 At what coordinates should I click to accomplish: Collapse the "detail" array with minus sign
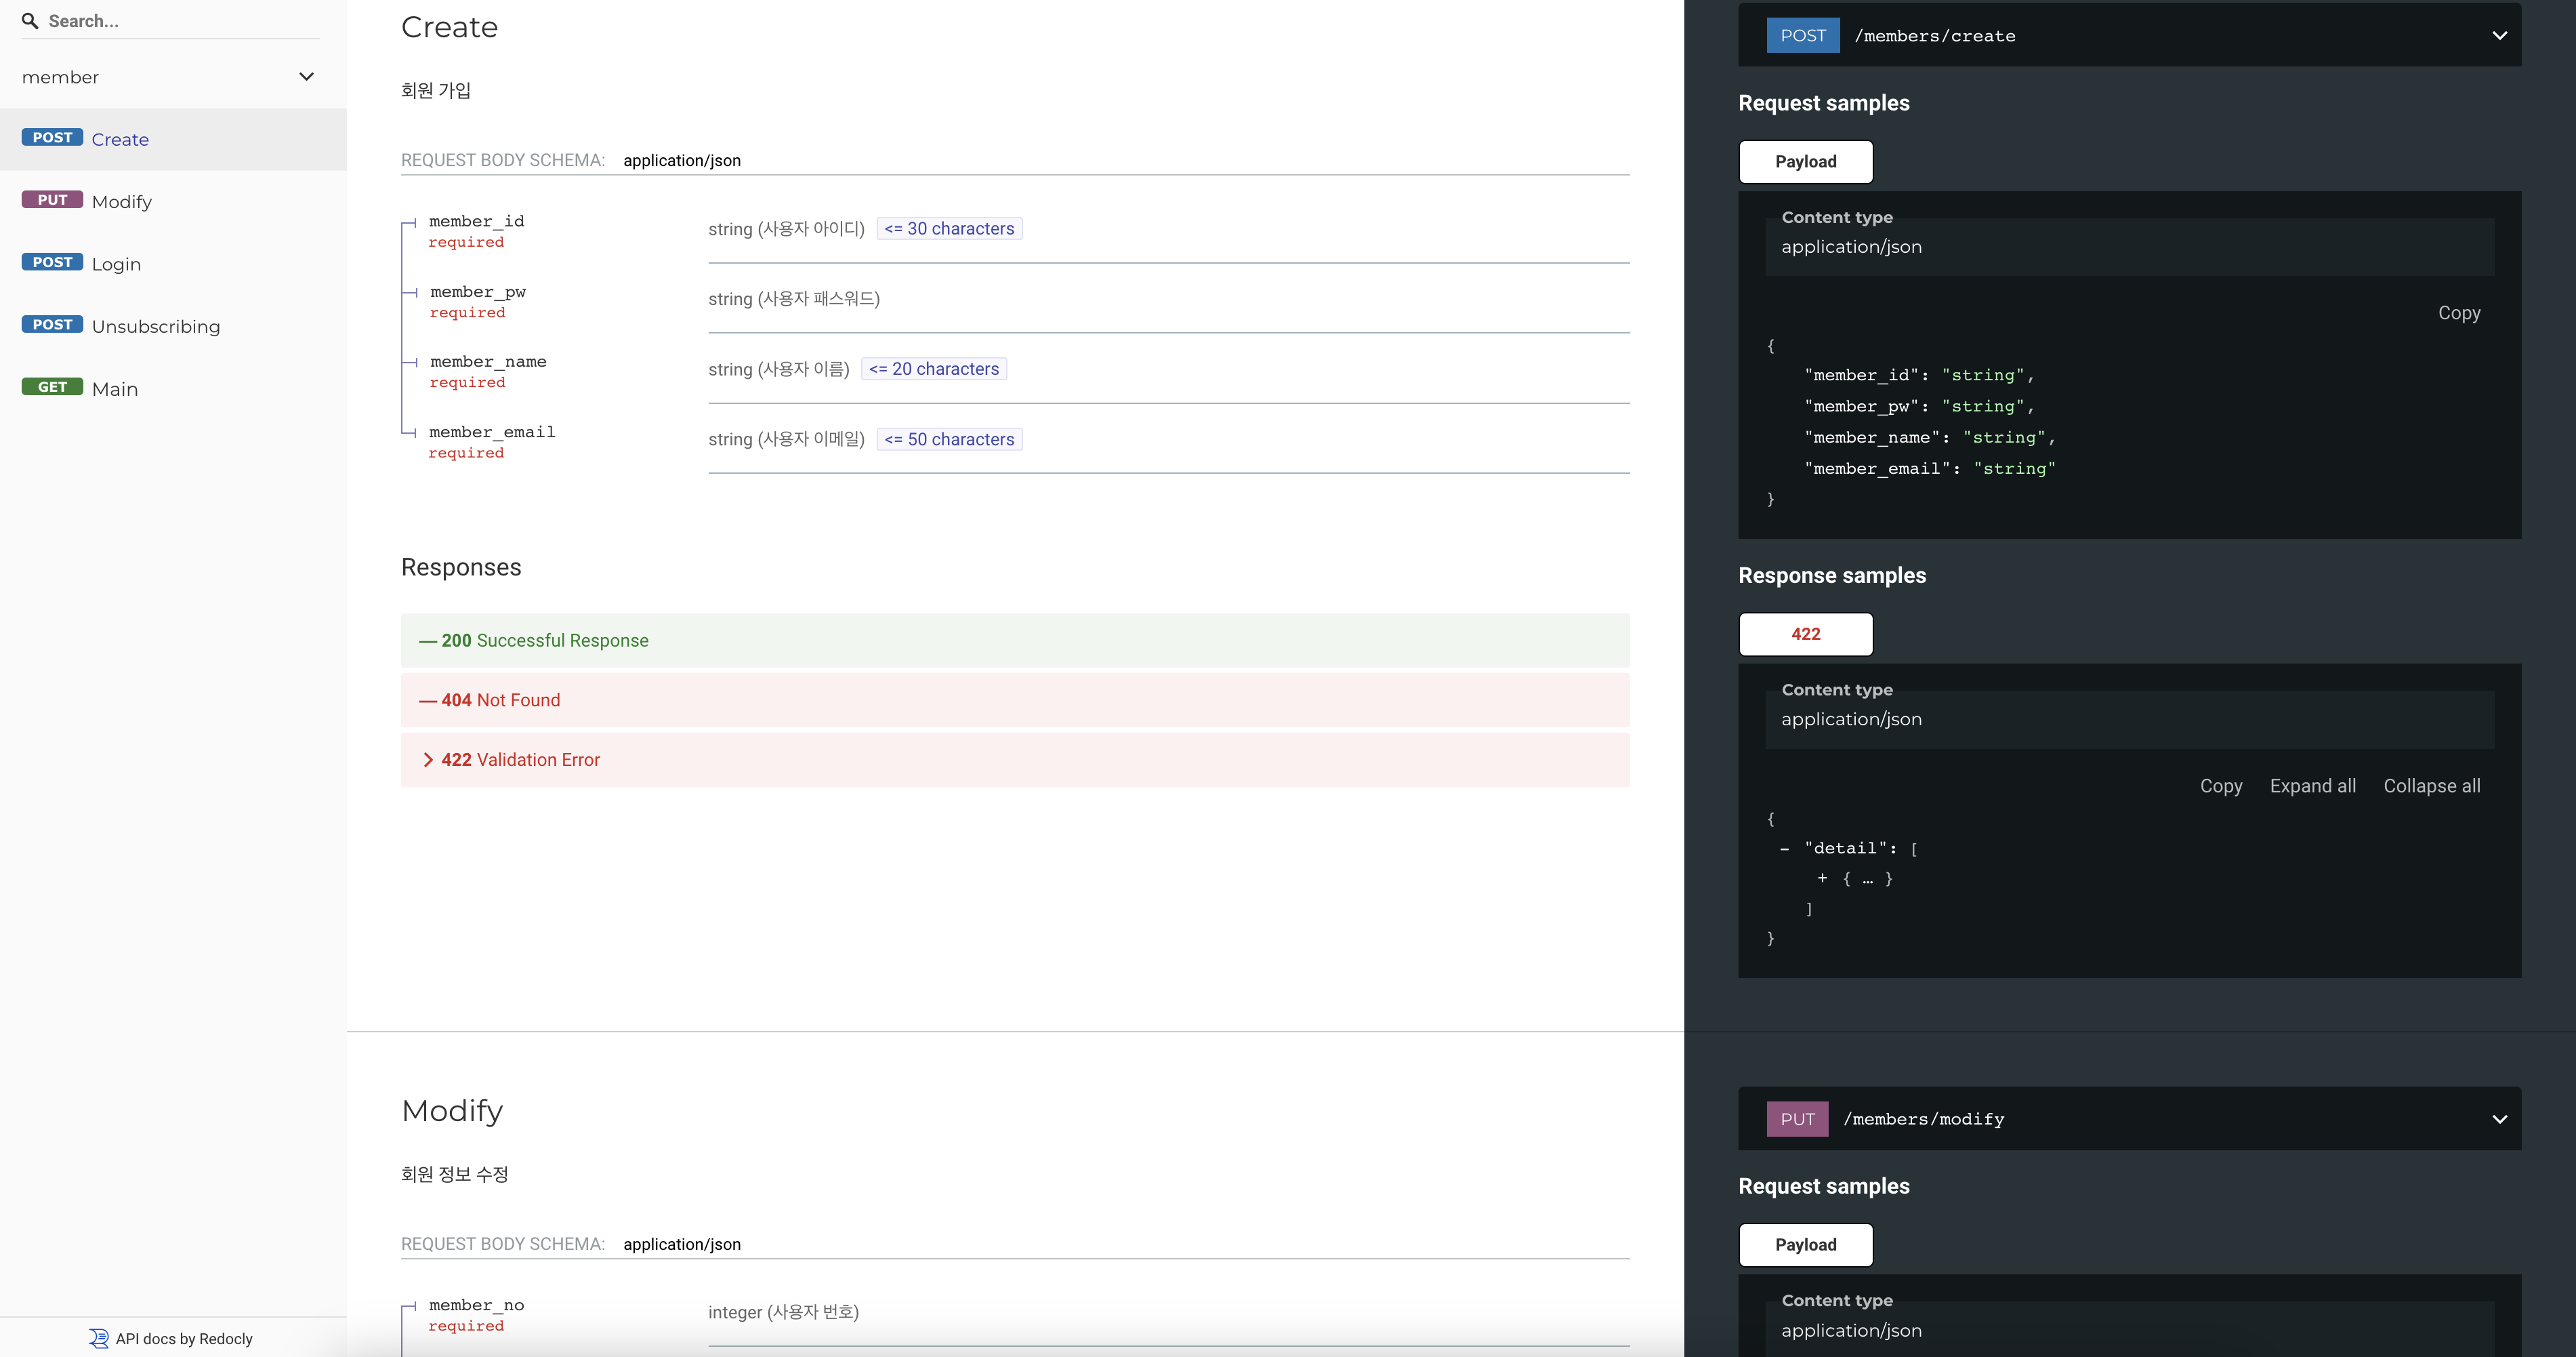1784,849
